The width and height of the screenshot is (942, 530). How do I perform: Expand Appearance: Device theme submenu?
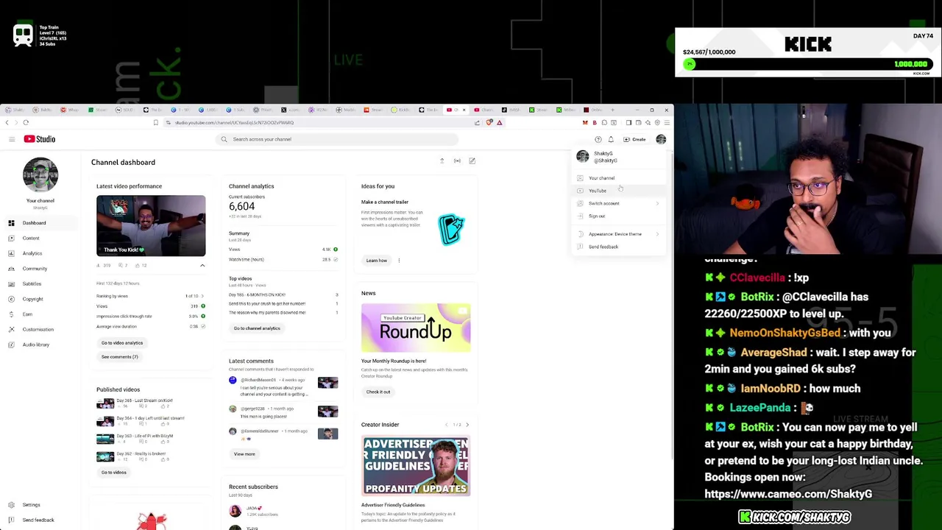(619, 234)
